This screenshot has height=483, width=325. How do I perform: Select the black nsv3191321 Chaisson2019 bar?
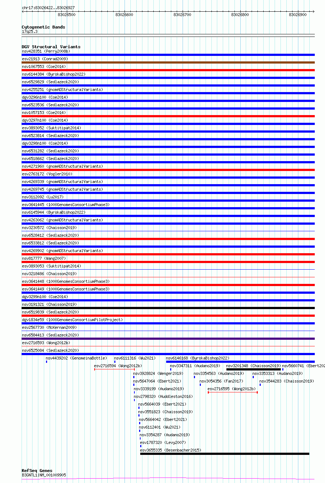click(168, 308)
